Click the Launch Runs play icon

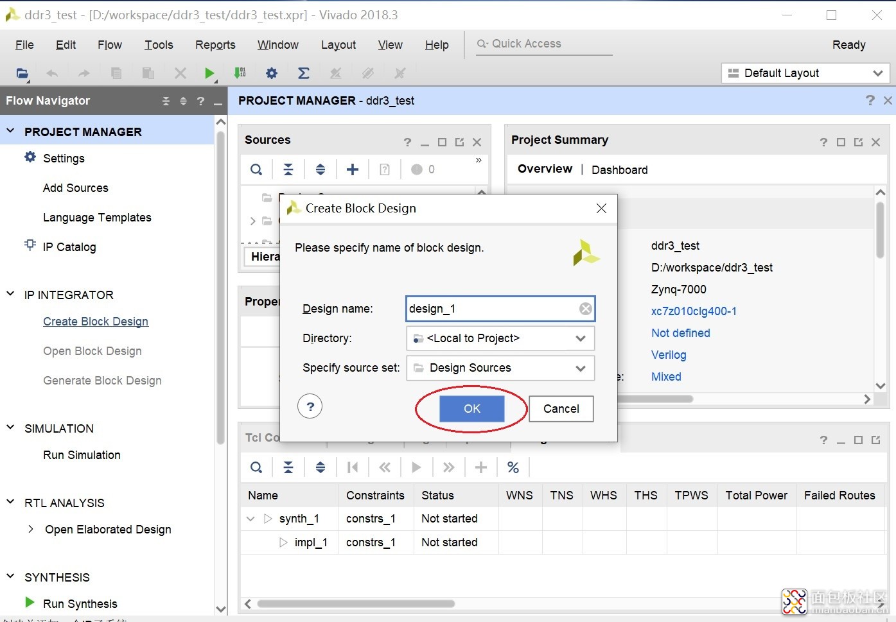tap(416, 467)
